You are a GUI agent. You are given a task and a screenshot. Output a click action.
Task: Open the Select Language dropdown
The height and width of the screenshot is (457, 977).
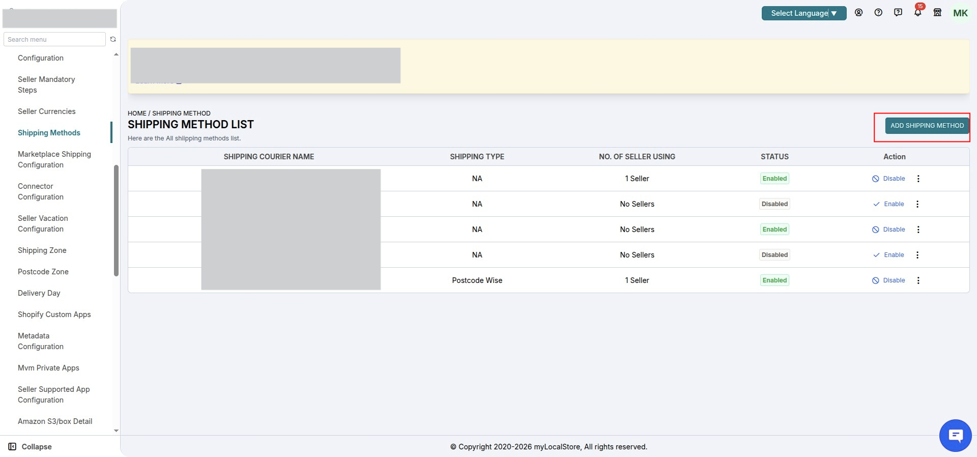point(804,13)
